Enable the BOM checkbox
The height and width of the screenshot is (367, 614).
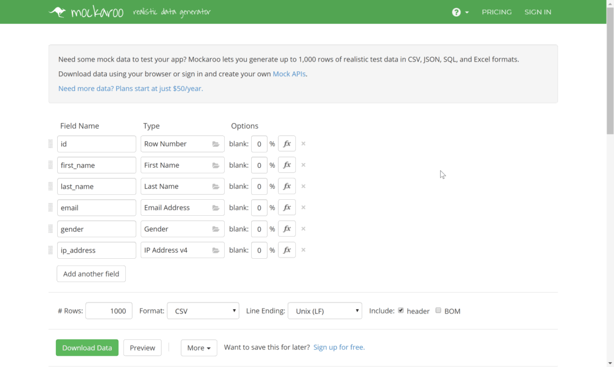click(x=438, y=310)
